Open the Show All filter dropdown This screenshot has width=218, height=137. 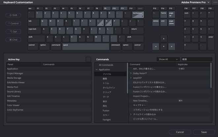pos(168,59)
